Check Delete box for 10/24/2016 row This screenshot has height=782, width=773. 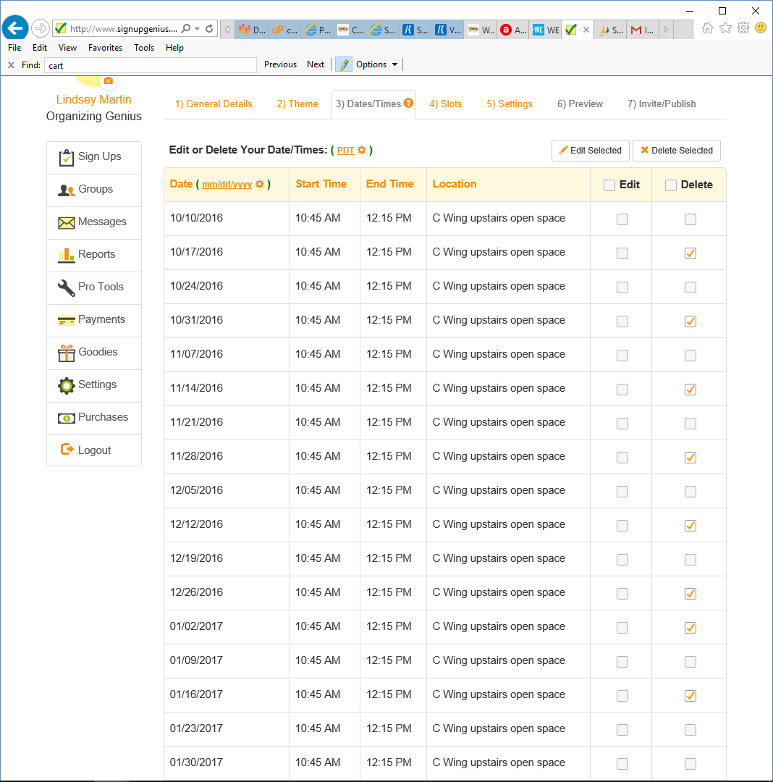click(x=690, y=287)
